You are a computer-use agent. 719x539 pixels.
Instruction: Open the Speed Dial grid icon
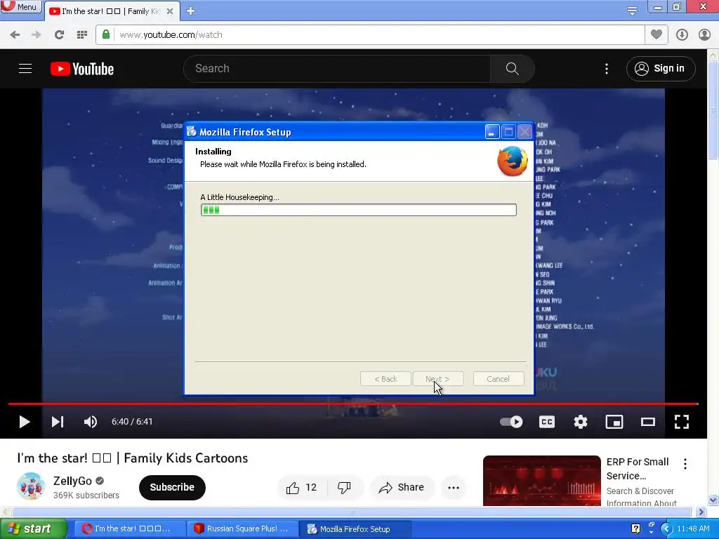[x=82, y=35]
